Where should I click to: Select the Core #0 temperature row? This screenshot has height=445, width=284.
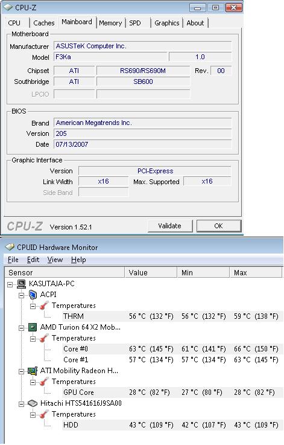(172, 349)
